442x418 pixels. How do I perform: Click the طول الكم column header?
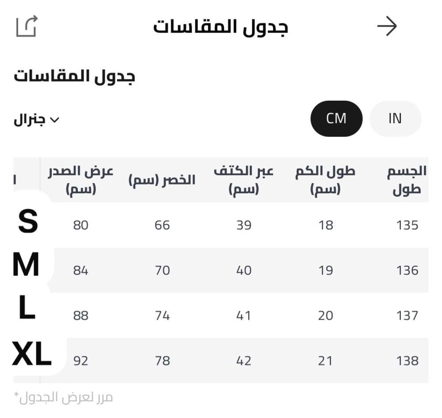[325, 180]
